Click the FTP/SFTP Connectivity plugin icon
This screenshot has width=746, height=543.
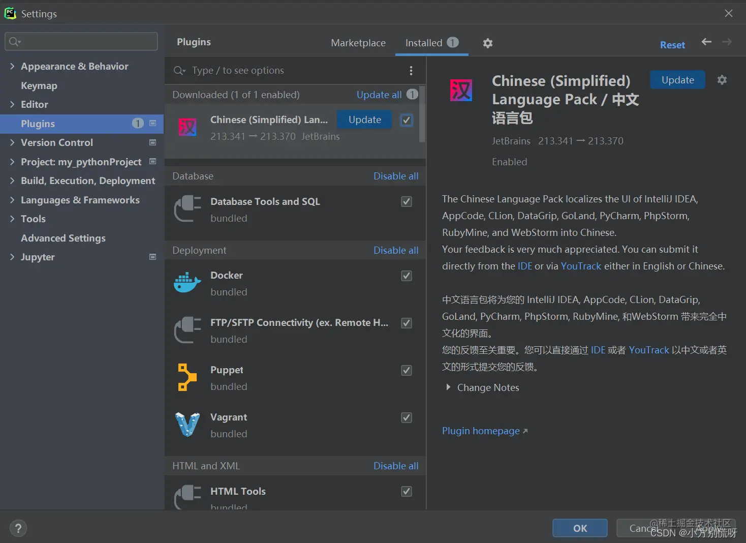188,330
